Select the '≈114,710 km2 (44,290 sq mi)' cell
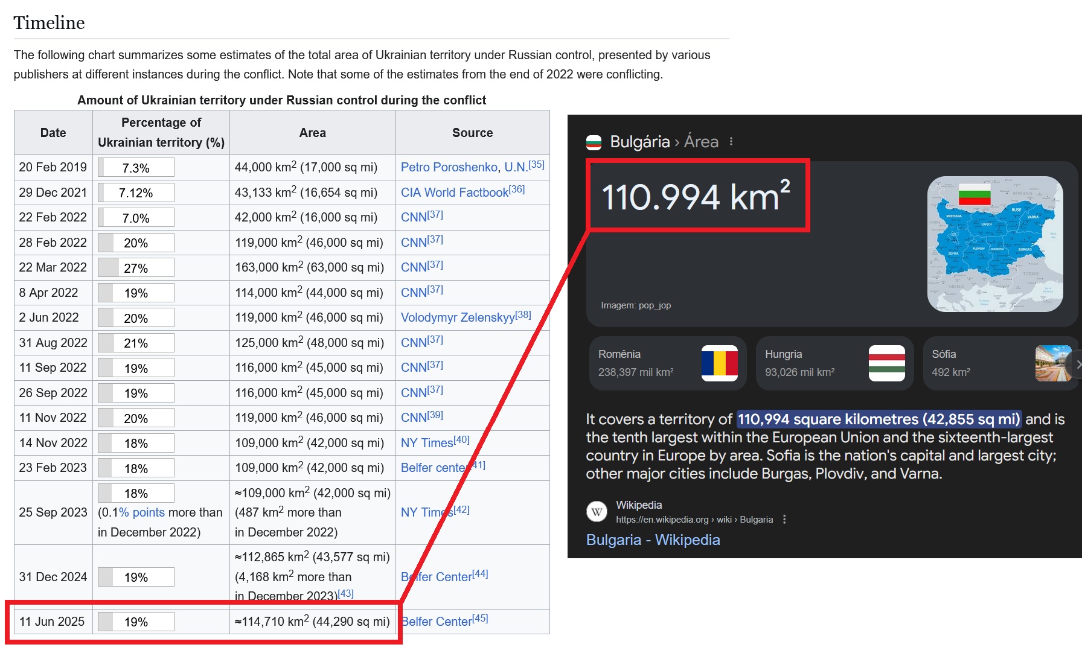Viewport: 1082px width, 659px height. (313, 622)
